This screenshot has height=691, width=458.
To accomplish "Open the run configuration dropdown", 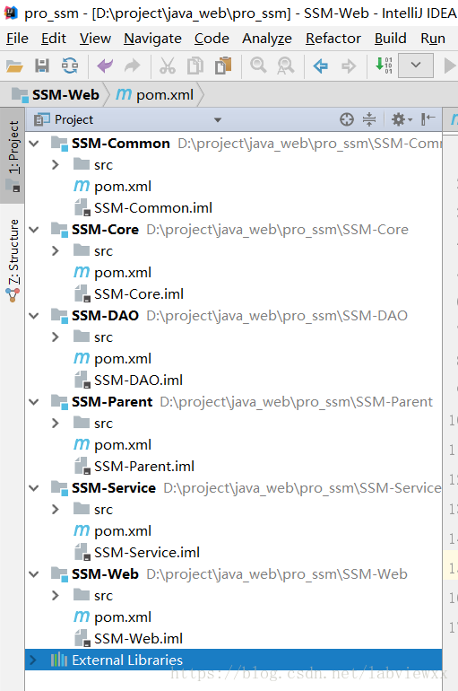I will pyautogui.click(x=416, y=66).
